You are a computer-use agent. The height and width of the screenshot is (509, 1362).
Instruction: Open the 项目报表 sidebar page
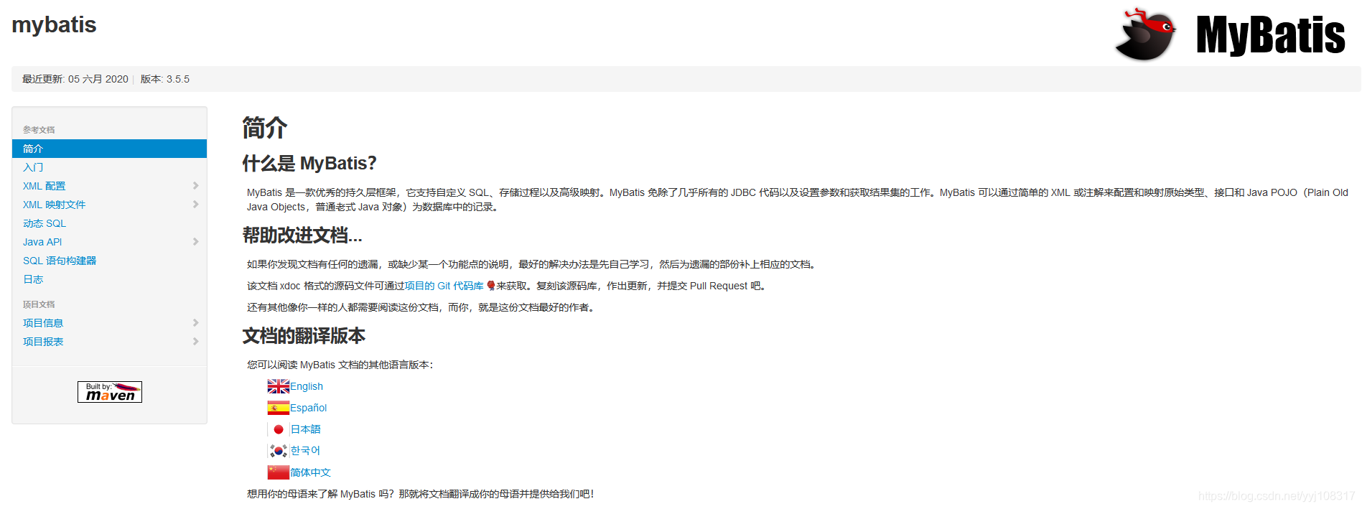point(43,342)
